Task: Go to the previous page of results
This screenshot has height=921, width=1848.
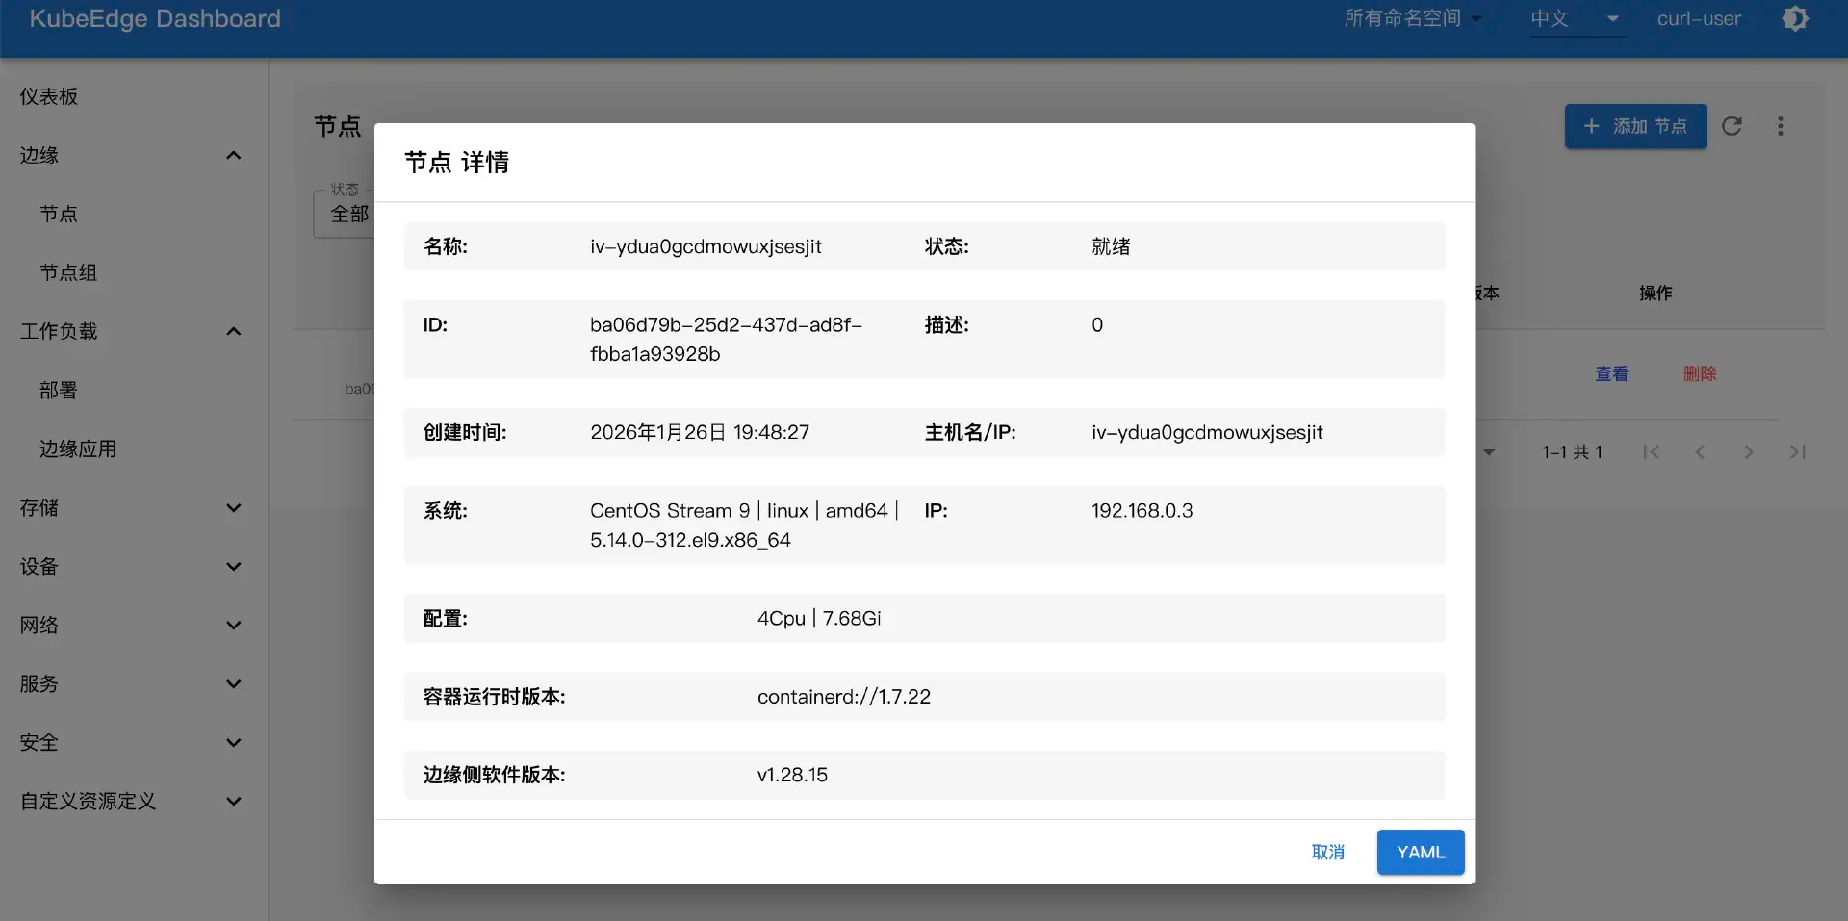Action: click(x=1700, y=451)
